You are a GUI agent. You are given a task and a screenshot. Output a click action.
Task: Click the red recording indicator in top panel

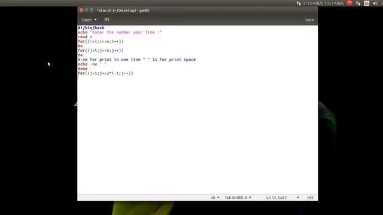(349, 3)
